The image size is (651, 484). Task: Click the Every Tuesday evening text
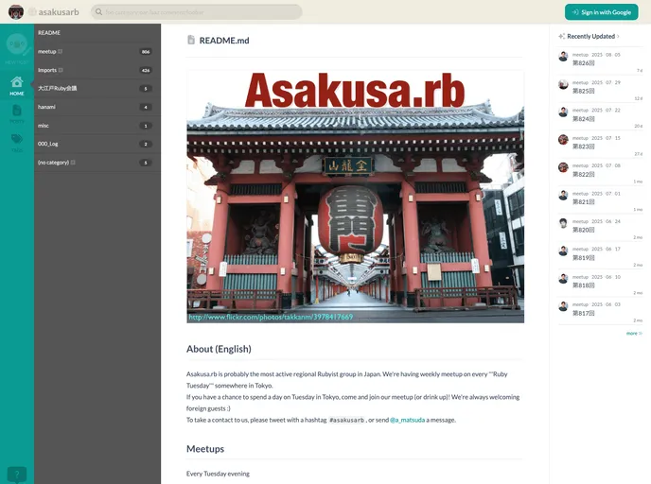click(218, 474)
